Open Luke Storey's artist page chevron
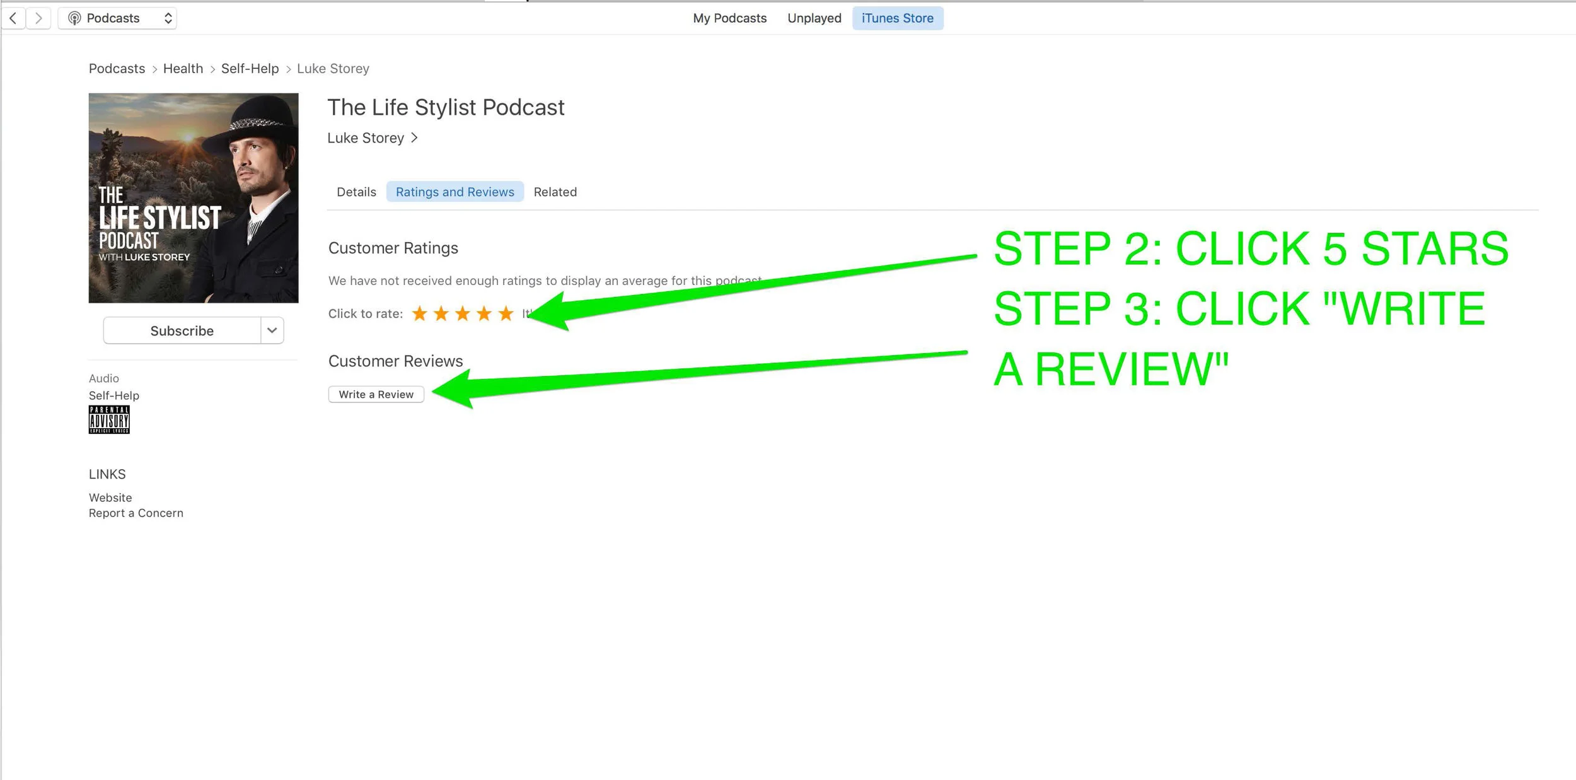The width and height of the screenshot is (1576, 780). [414, 137]
